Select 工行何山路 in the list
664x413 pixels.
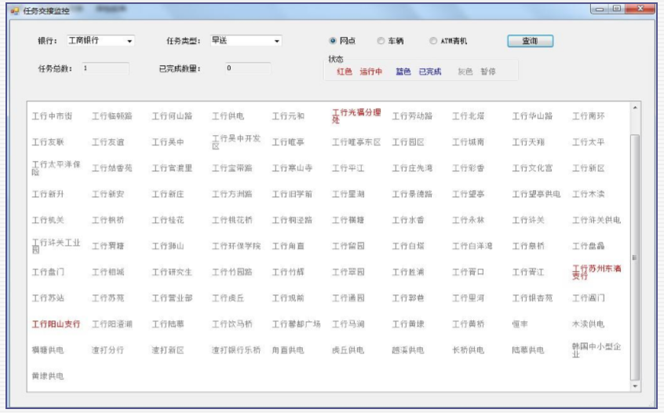click(x=173, y=116)
